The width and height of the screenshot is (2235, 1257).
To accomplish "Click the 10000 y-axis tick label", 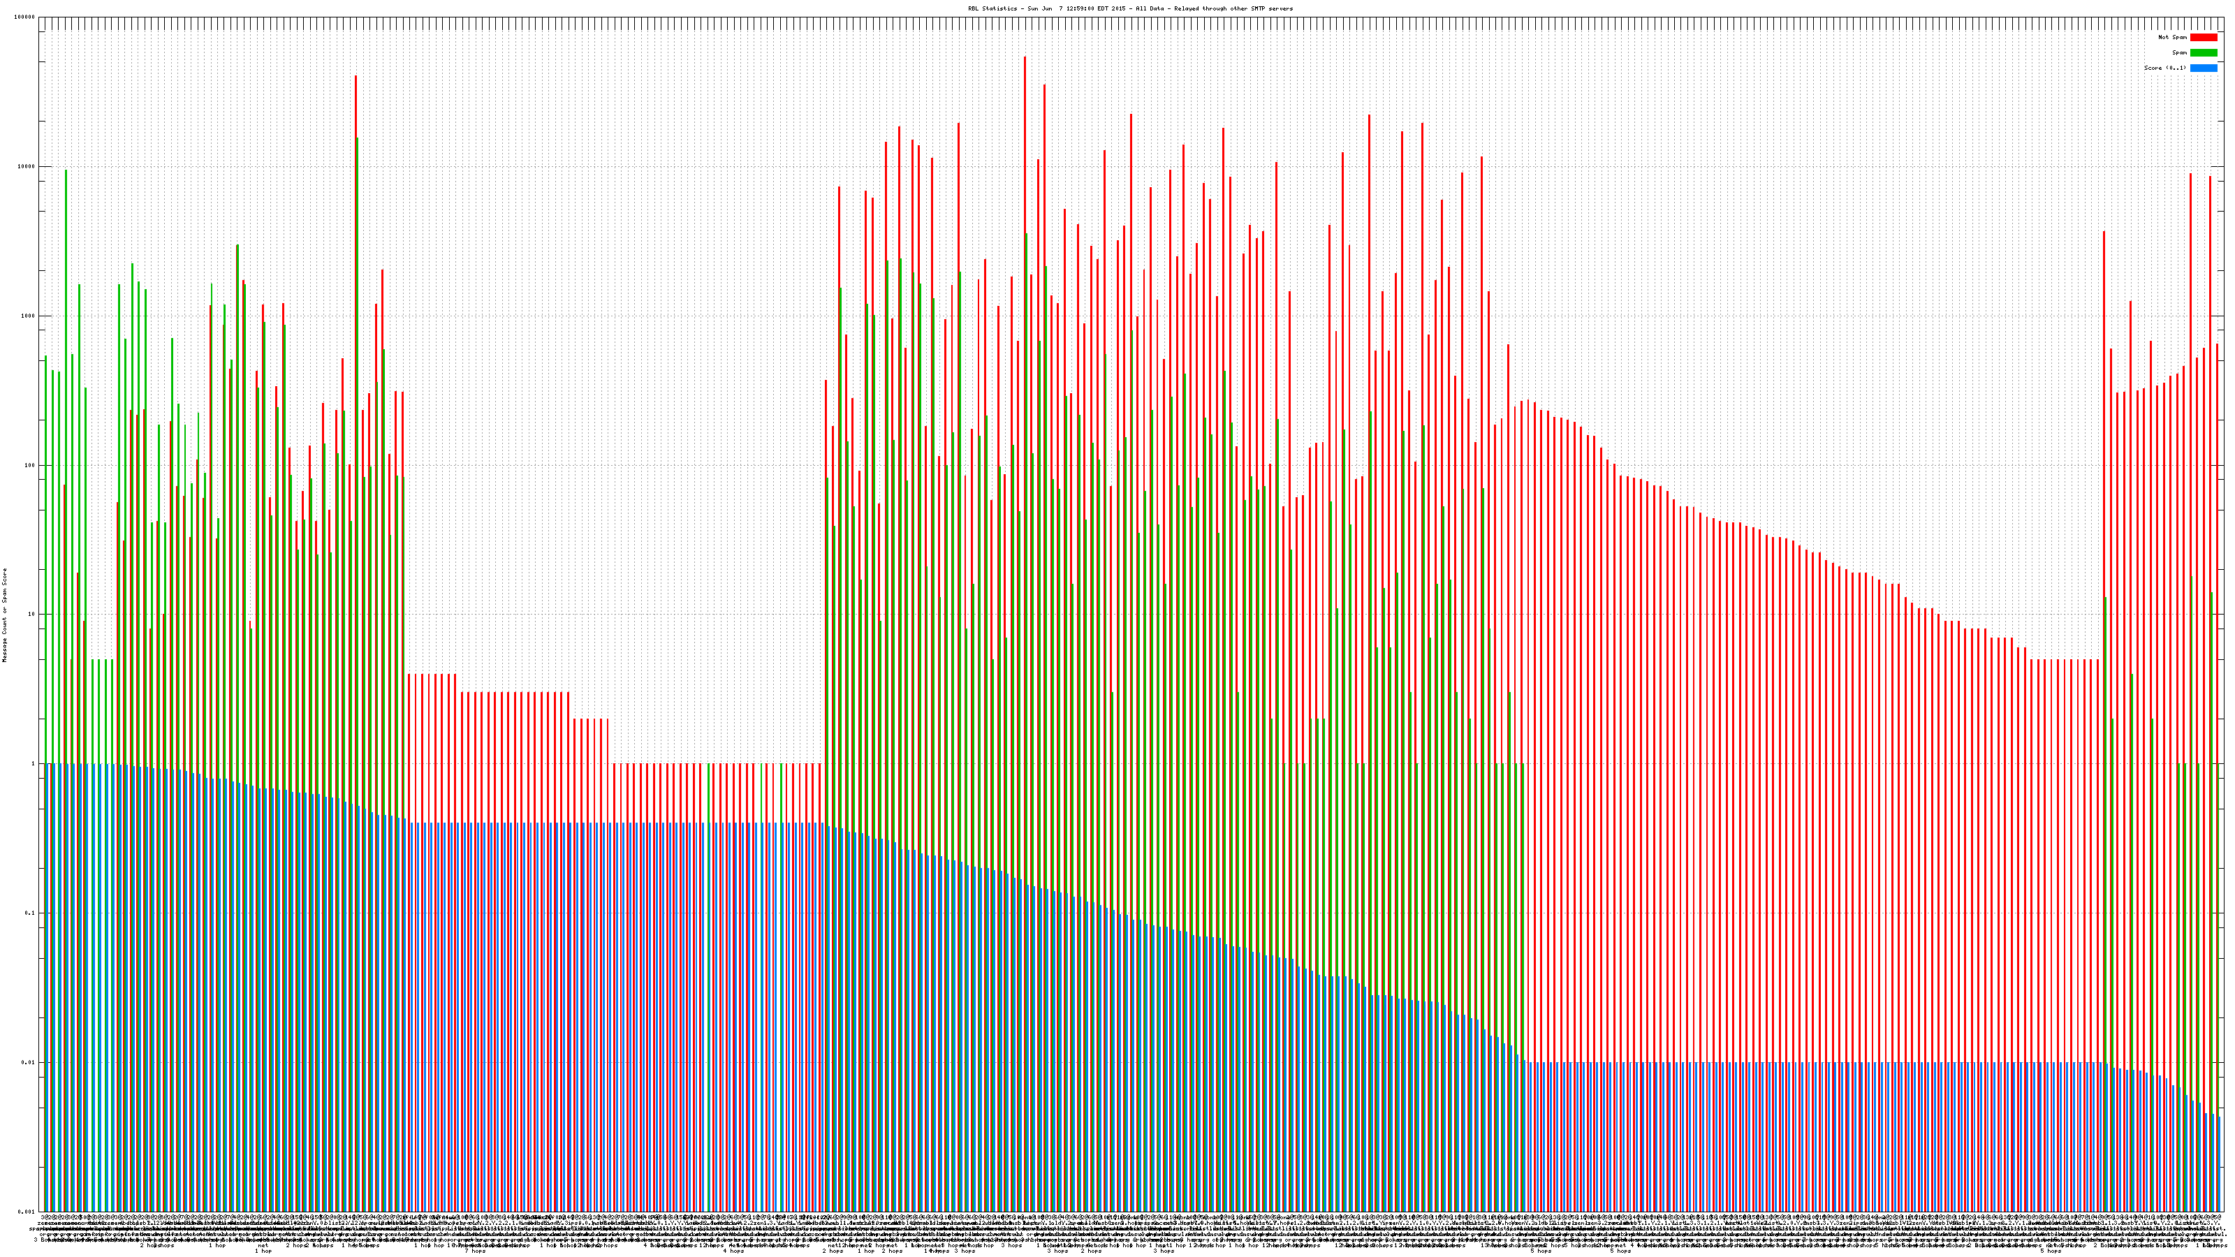I will pyautogui.click(x=27, y=167).
